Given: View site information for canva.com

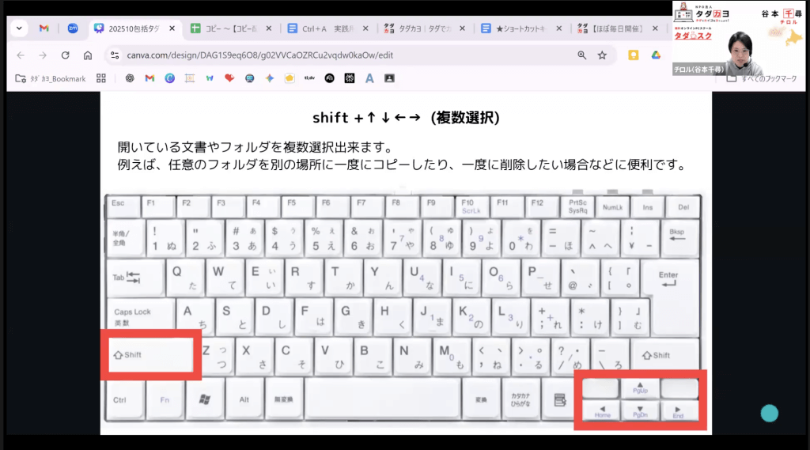Looking at the screenshot, I should (115, 55).
